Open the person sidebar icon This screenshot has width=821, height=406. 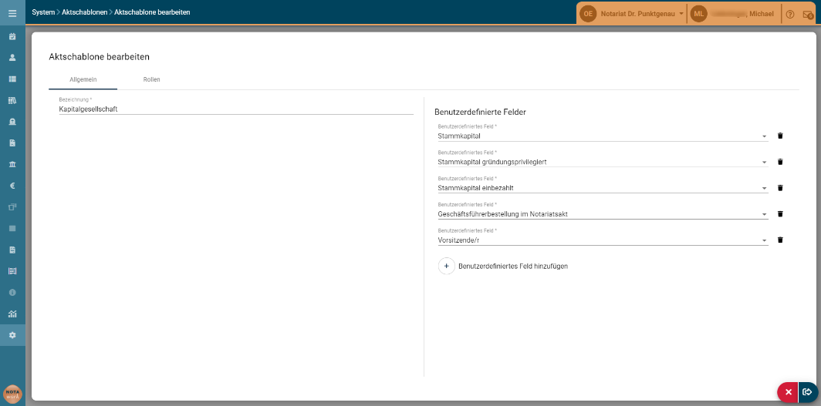(x=12, y=58)
